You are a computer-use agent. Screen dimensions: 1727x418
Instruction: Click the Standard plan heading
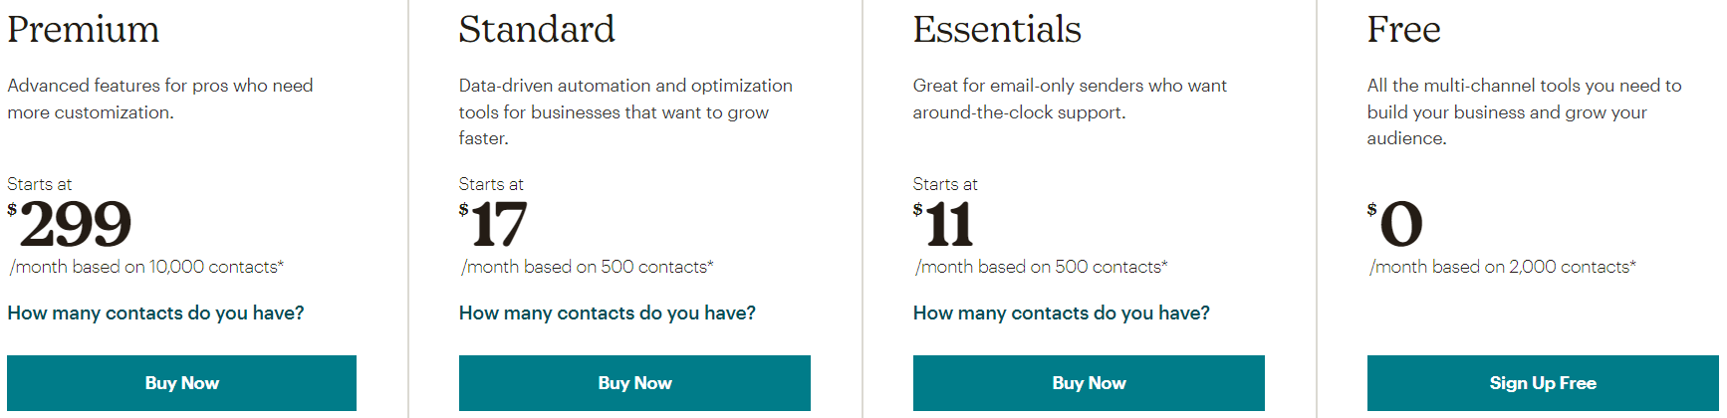[537, 30]
